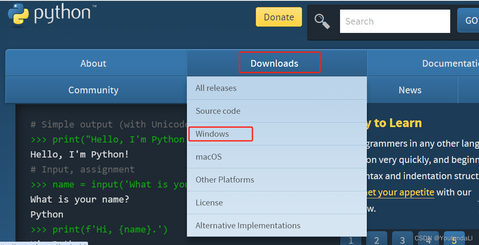Select Other Platforms option
This screenshot has width=479, height=245.
225,180
